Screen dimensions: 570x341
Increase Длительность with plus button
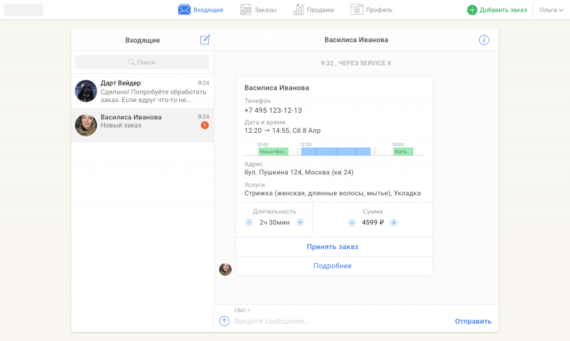[x=300, y=222]
